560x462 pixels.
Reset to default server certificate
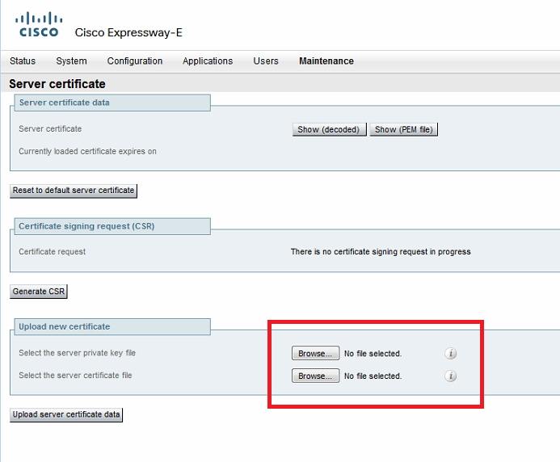pyautogui.click(x=74, y=191)
